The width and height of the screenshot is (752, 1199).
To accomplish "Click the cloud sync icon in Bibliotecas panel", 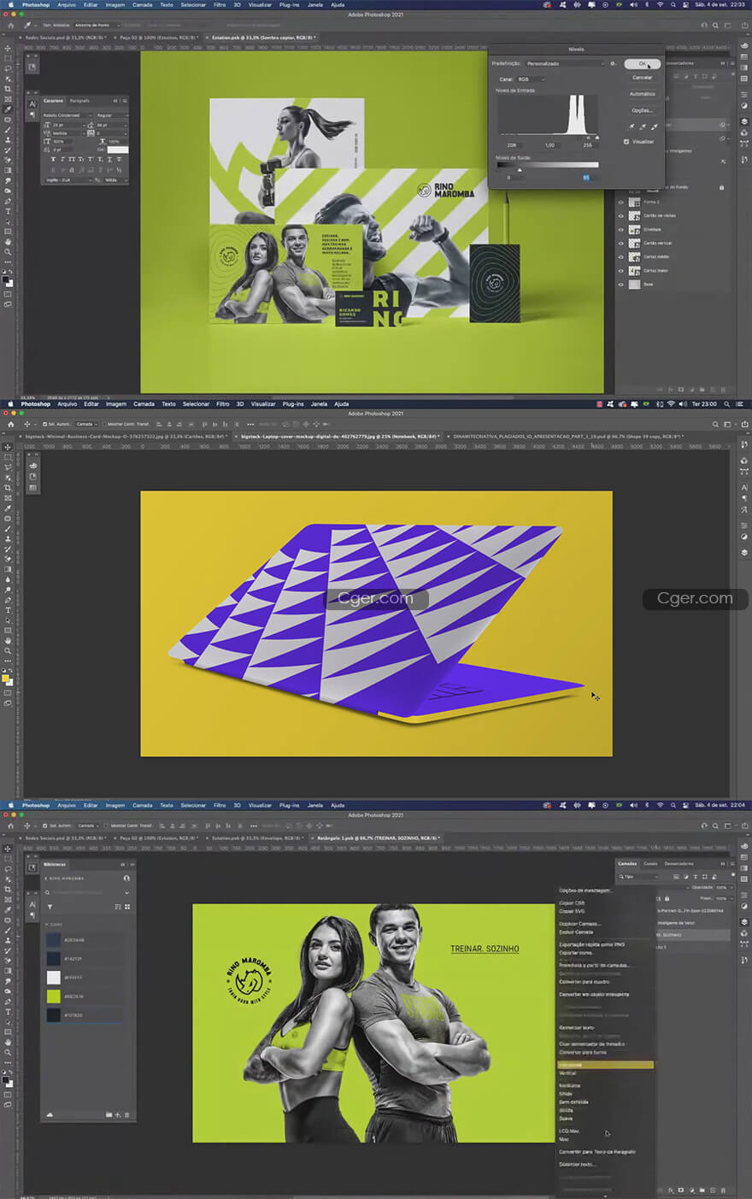I will coord(50,1114).
